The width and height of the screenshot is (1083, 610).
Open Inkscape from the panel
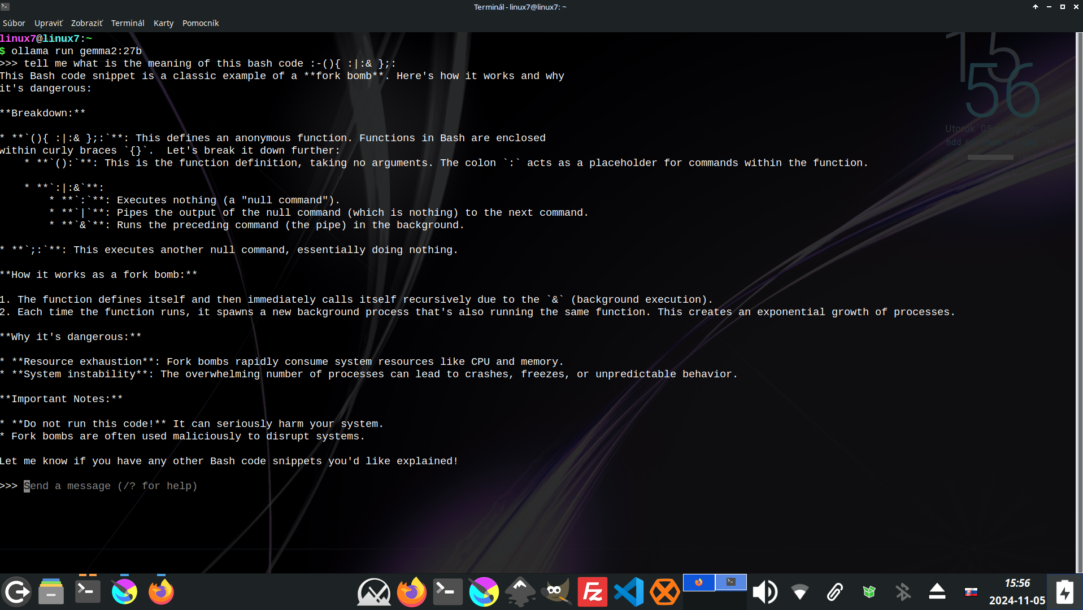[520, 592]
